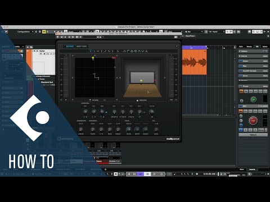The height and width of the screenshot is (202, 270).
Task: Expand the Drums cue row in Control Room
Action: 253,76
